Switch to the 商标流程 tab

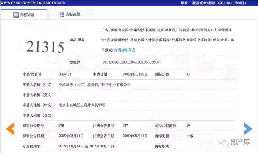(71, 14)
